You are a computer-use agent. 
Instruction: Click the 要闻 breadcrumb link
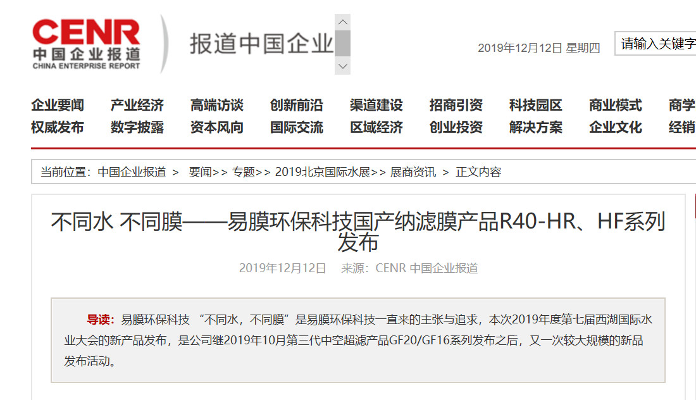pyautogui.click(x=200, y=172)
